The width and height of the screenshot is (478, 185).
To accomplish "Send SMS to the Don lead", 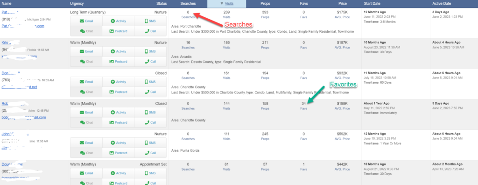I will click(x=150, y=82).
